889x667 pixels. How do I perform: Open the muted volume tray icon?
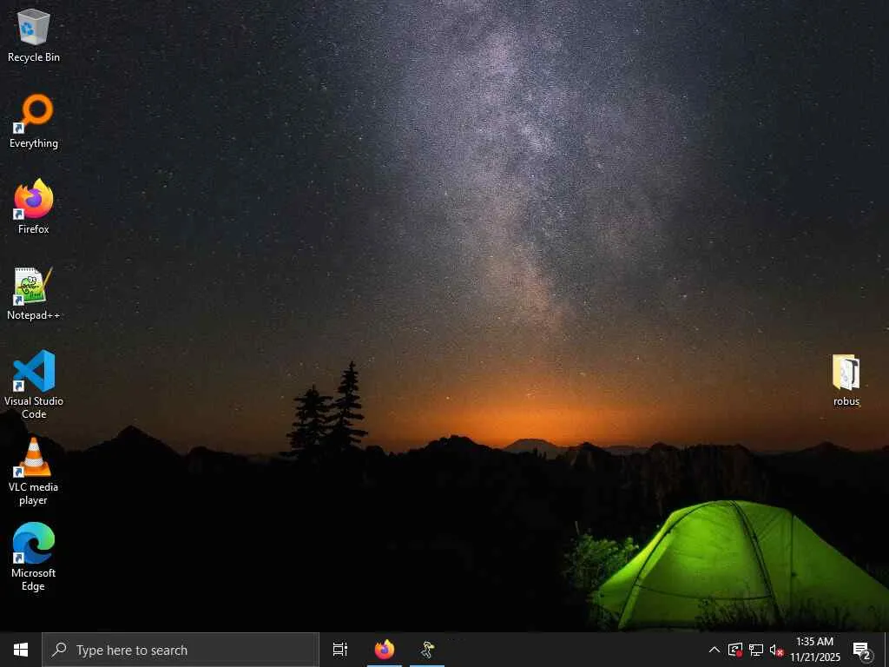coord(776,650)
